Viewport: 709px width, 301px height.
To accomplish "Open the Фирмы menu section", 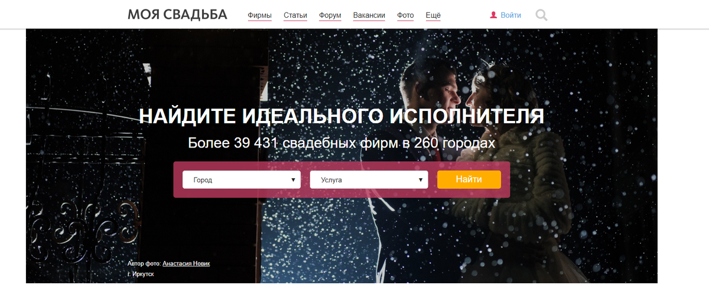I will click(x=259, y=15).
